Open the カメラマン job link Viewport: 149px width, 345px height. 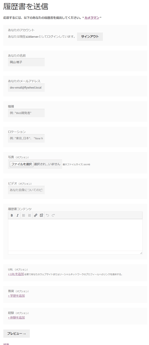pyautogui.click(x=92, y=18)
